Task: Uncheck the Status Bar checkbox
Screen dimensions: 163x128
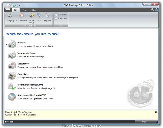Action: (x=56, y=19)
